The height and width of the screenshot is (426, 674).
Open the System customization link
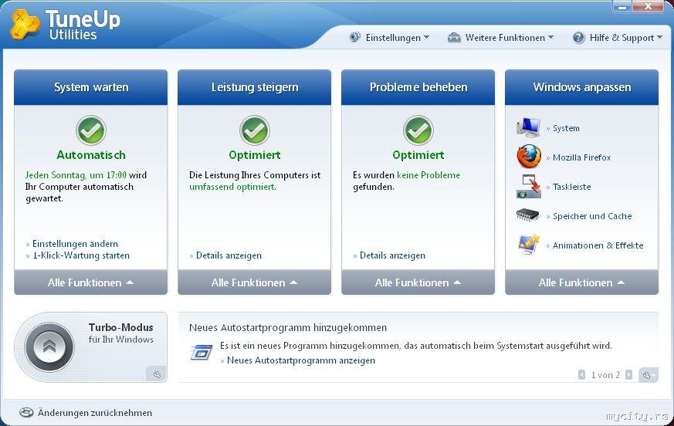566,128
